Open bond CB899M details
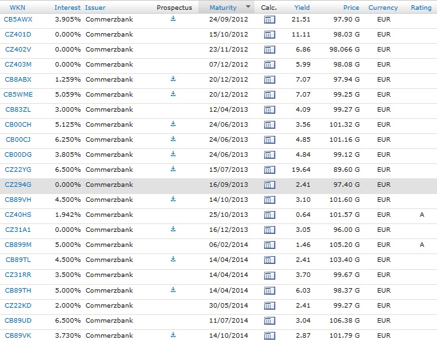Screen dimensions: 437x341 (x=18, y=245)
